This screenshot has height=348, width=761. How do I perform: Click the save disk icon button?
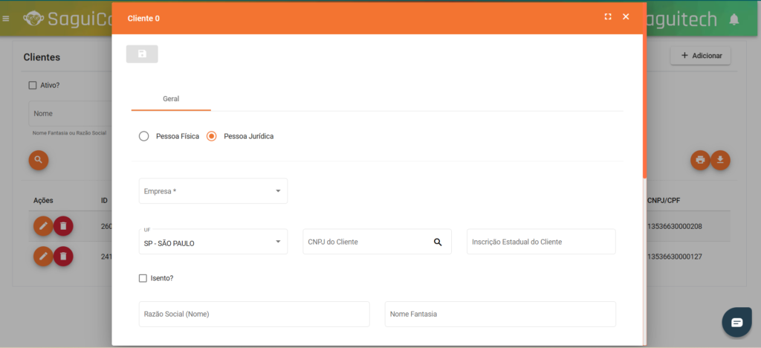coord(142,54)
